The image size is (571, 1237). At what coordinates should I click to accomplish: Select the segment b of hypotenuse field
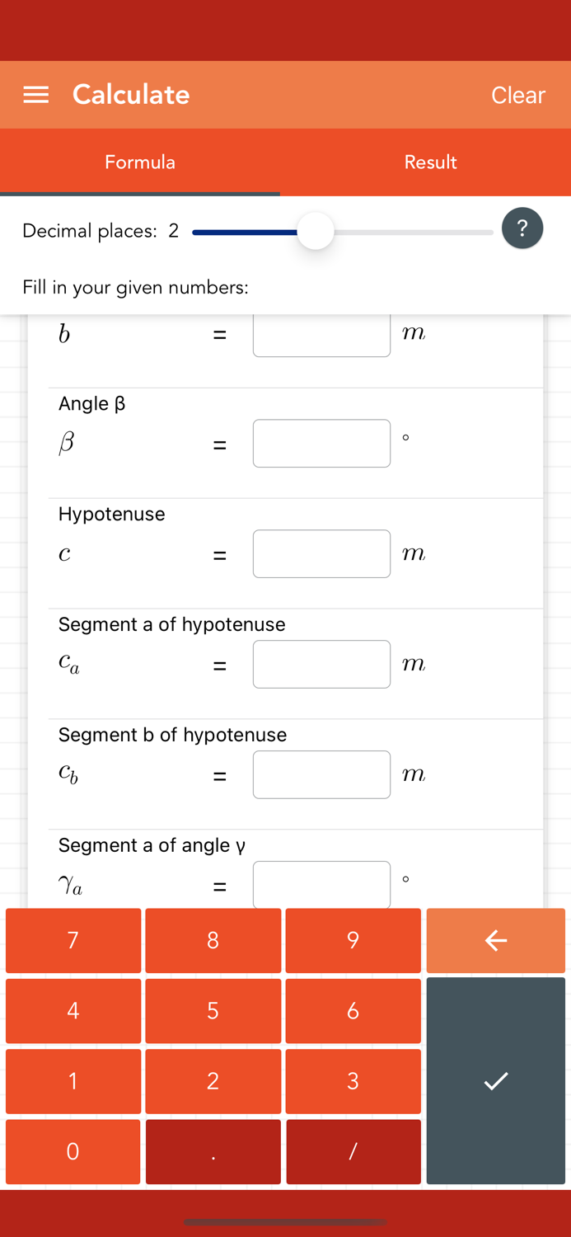pos(321,774)
